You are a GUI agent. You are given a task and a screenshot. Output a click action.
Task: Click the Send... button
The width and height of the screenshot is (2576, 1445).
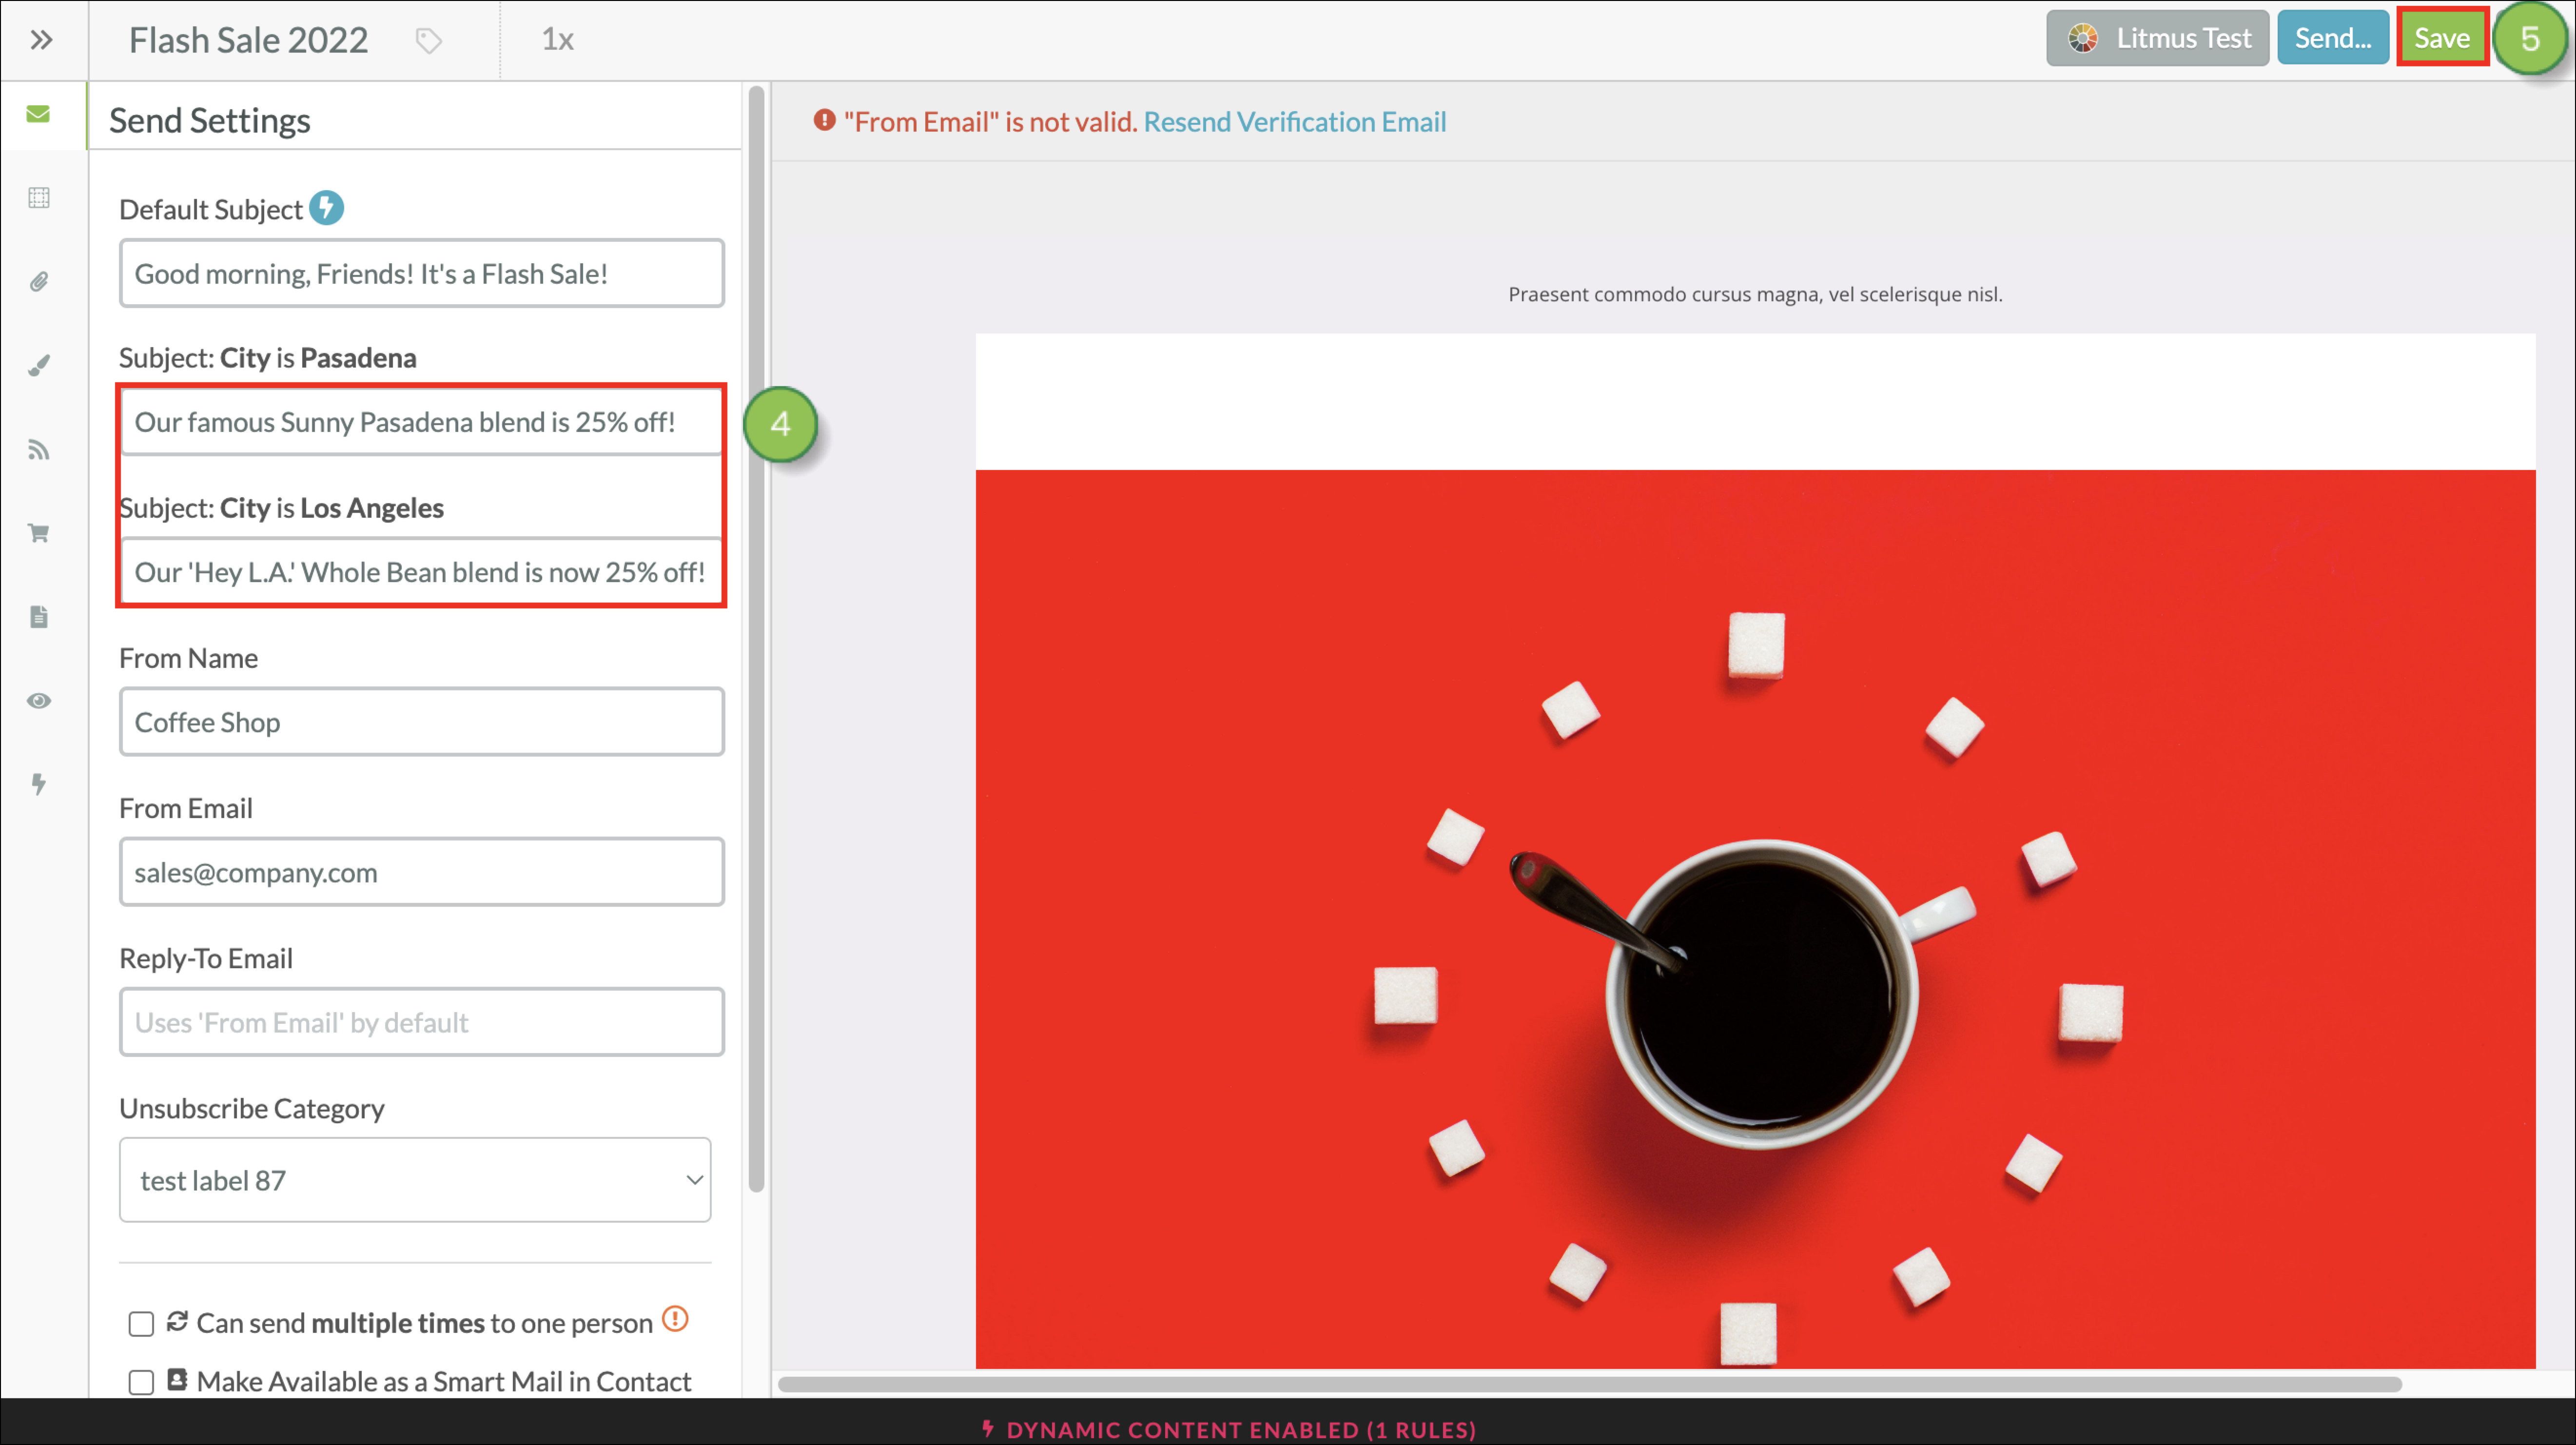pos(2333,38)
